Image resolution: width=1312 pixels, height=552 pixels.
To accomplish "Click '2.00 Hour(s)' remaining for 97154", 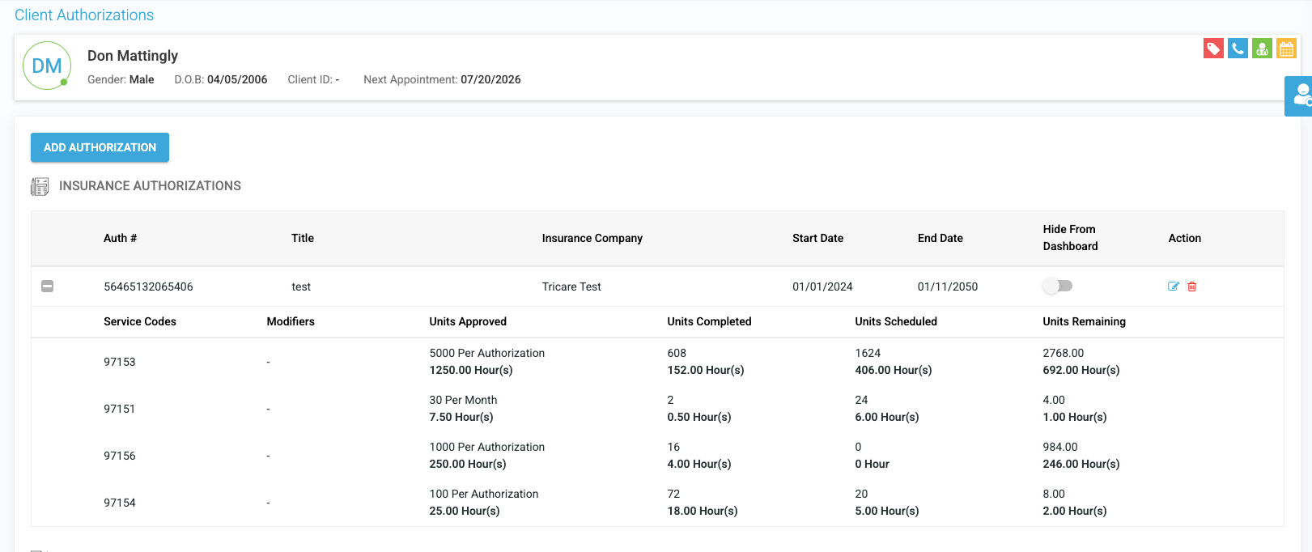I will point(1075,511).
